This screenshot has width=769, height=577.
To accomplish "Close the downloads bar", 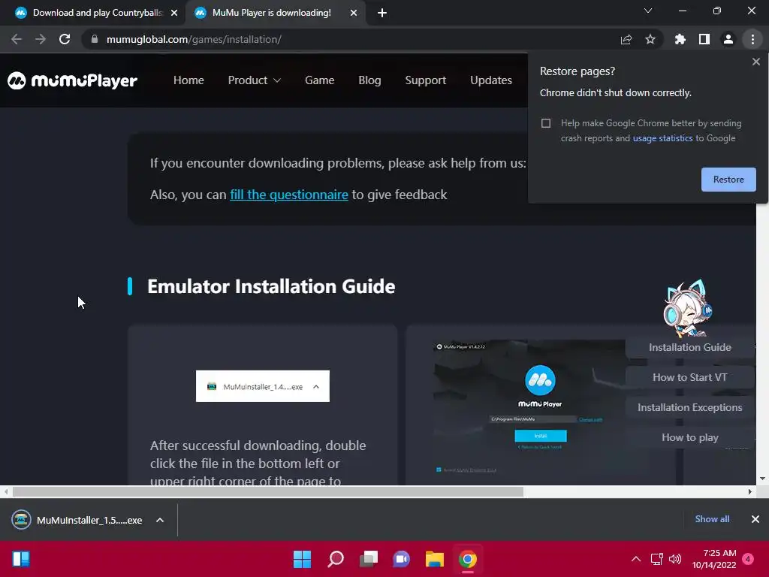I will click(755, 519).
